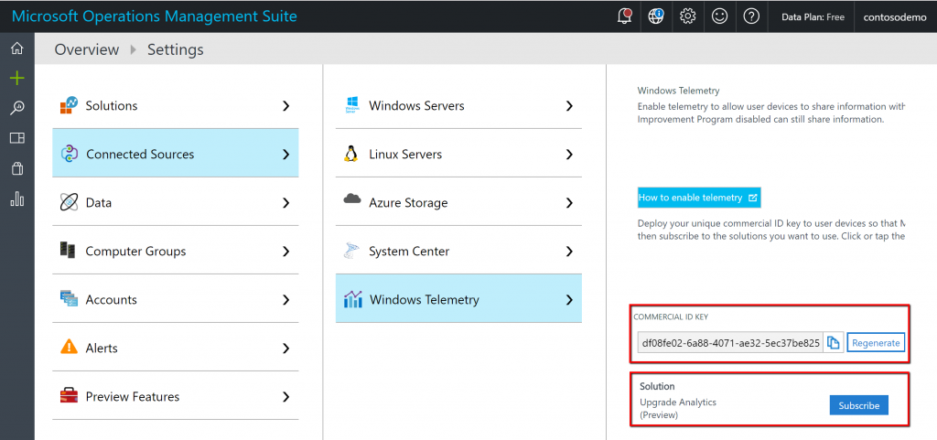
Task: Click the System Center icon
Action: pyautogui.click(x=351, y=251)
